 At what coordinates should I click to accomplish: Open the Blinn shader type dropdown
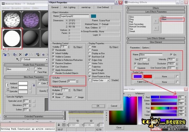tap(28, 69)
